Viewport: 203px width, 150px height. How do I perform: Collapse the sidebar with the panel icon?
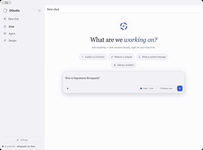pos(40,11)
